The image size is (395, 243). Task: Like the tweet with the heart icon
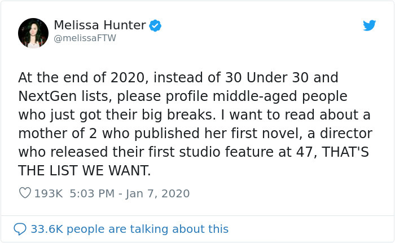25,193
